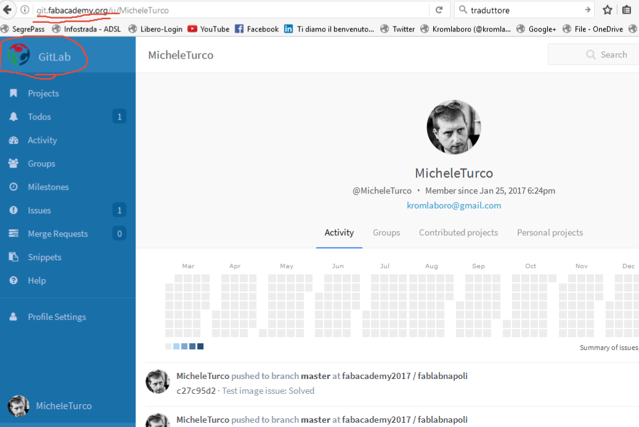
Task: Click the Merge Requests list icon
Action: pos(14,234)
